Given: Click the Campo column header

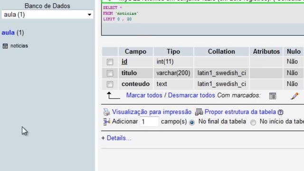Looking at the screenshot, I should (x=135, y=52).
